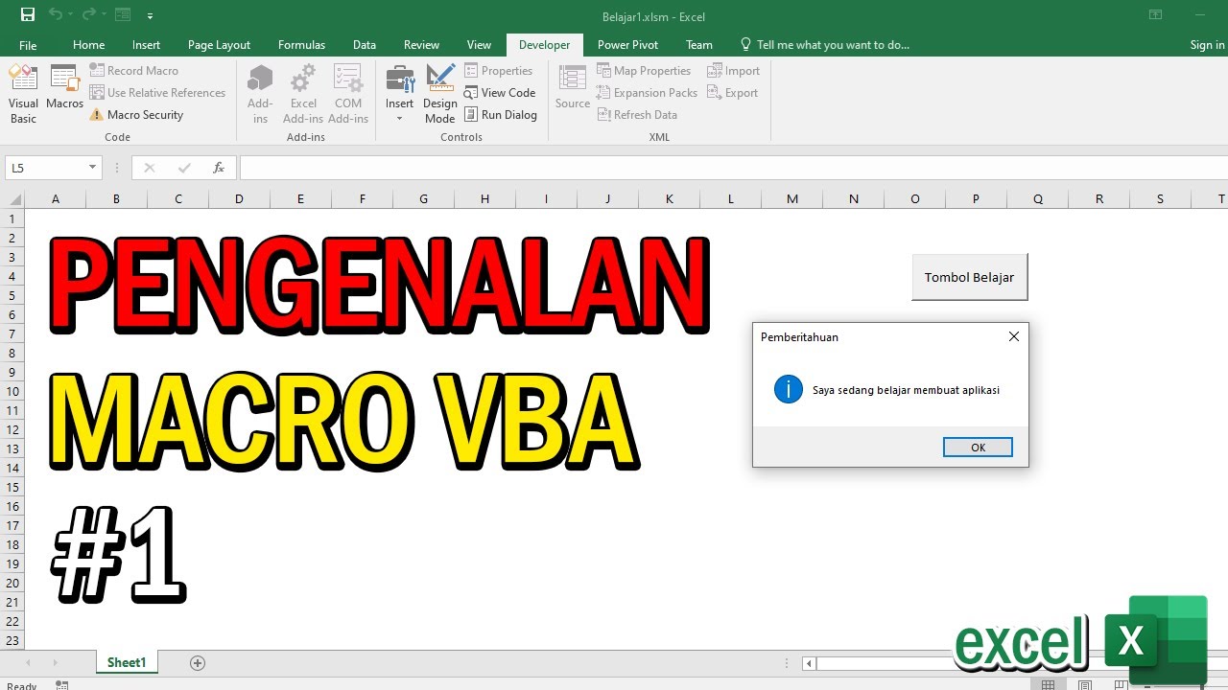Image resolution: width=1228 pixels, height=690 pixels.
Task: Click into the formula bar
Action: pos(734,168)
